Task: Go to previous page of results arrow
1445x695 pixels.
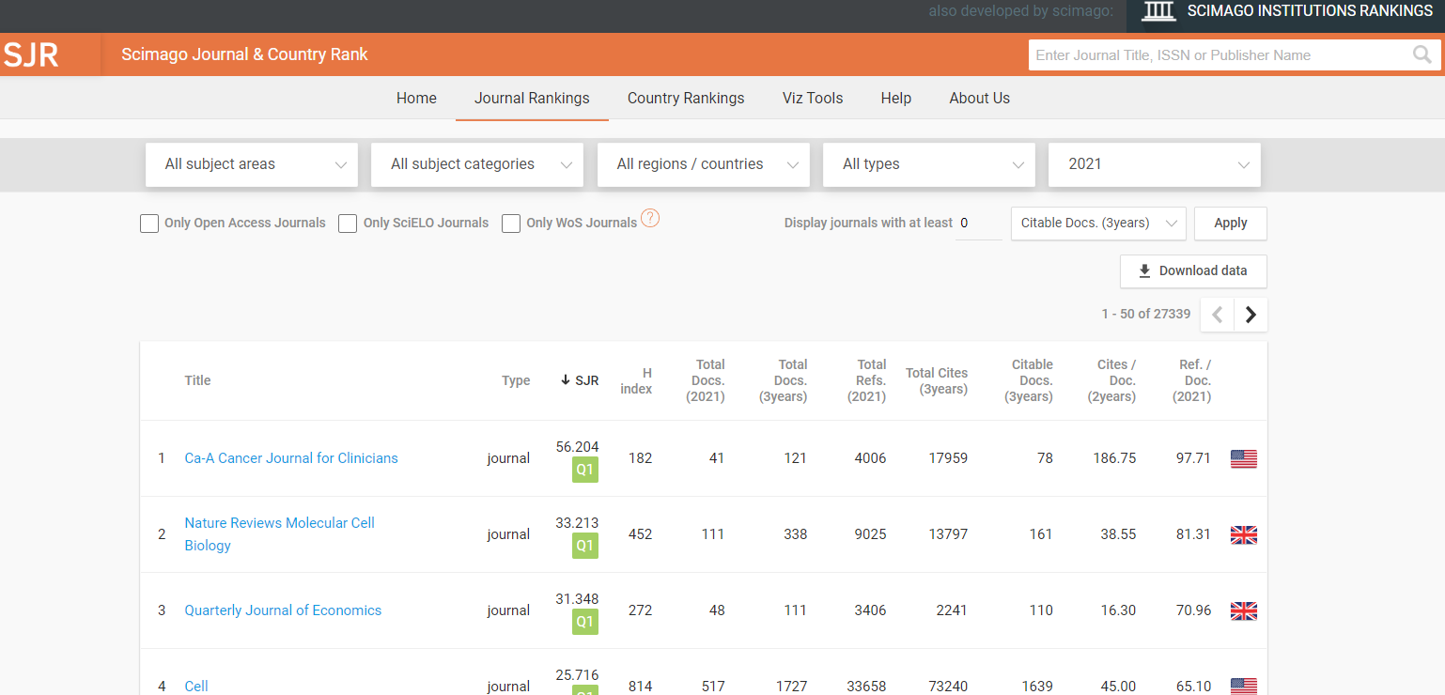Action: [1218, 315]
